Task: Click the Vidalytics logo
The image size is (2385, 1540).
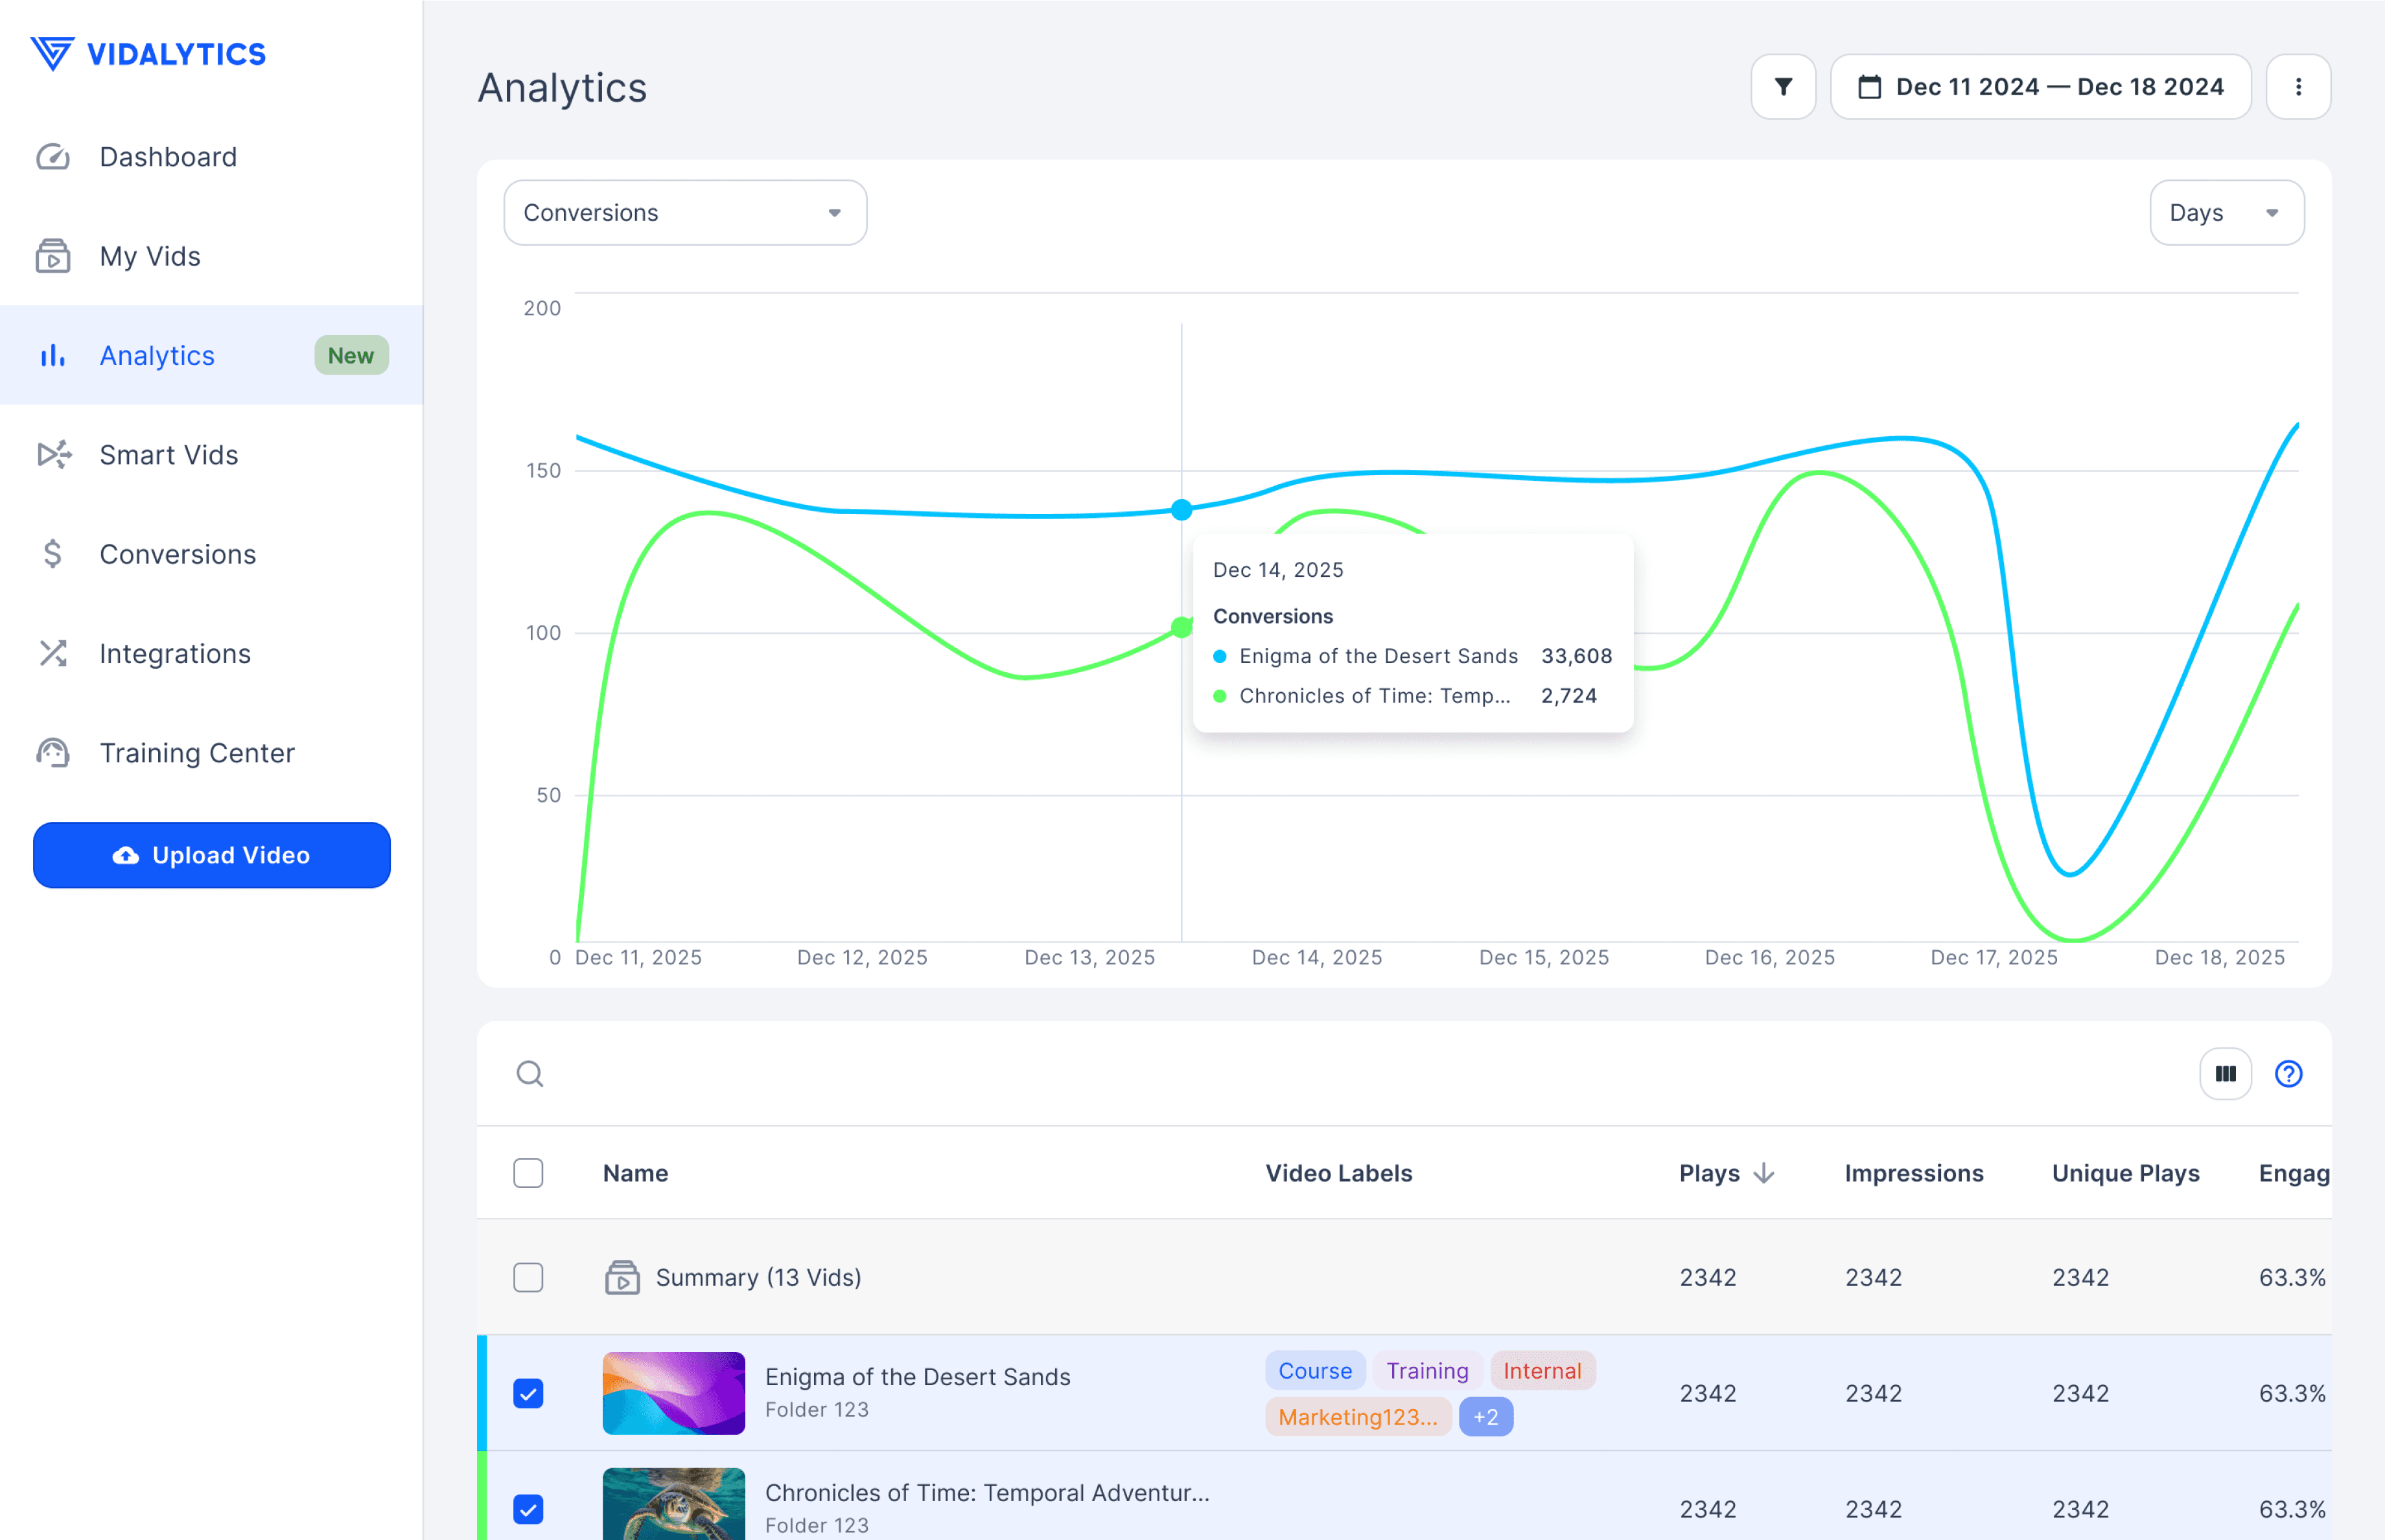Action: tap(148, 54)
